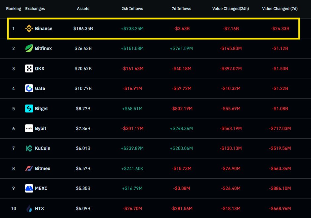Open the KuCoin exchange link
This screenshot has height=218, width=311.
[x=43, y=148]
